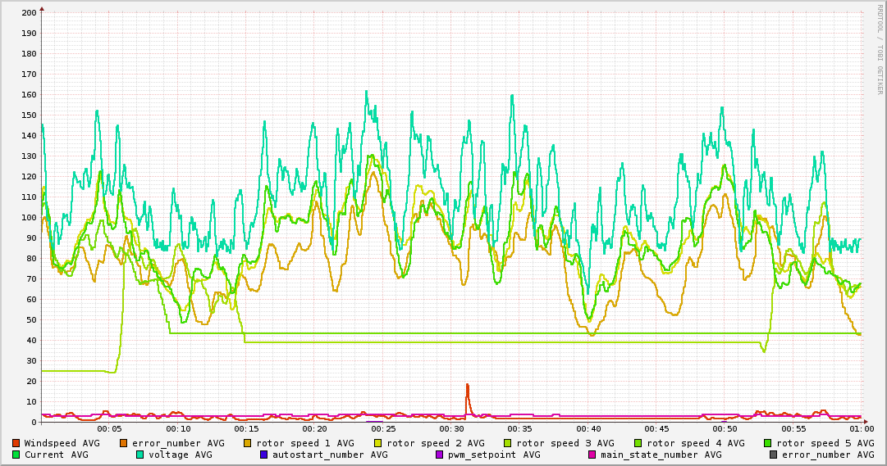This screenshot has height=466, width=887.
Task: Click the rotor speed 4 AVG swatch
Action: tap(626, 443)
